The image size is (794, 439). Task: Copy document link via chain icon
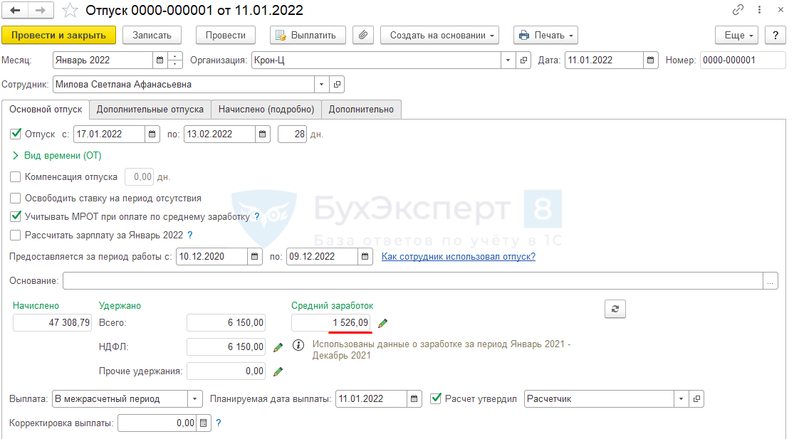click(x=738, y=11)
